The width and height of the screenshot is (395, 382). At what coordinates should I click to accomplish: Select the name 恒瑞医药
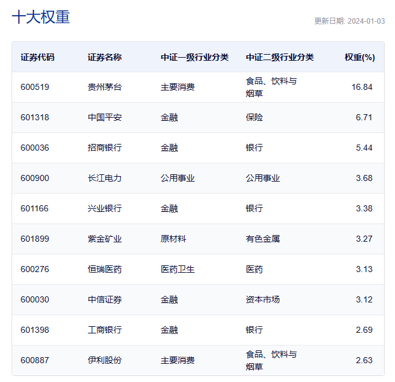click(105, 270)
